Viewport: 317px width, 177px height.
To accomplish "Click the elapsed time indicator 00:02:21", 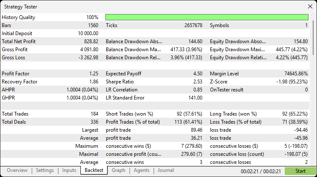I will point(248,171).
